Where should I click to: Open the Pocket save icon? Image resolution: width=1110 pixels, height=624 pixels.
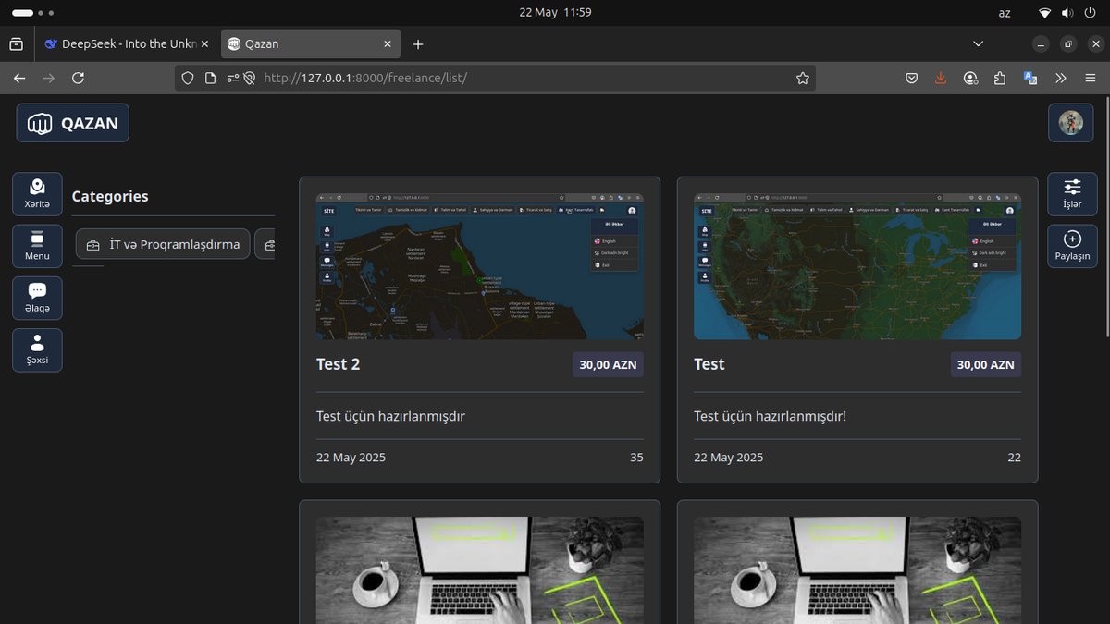911,79
